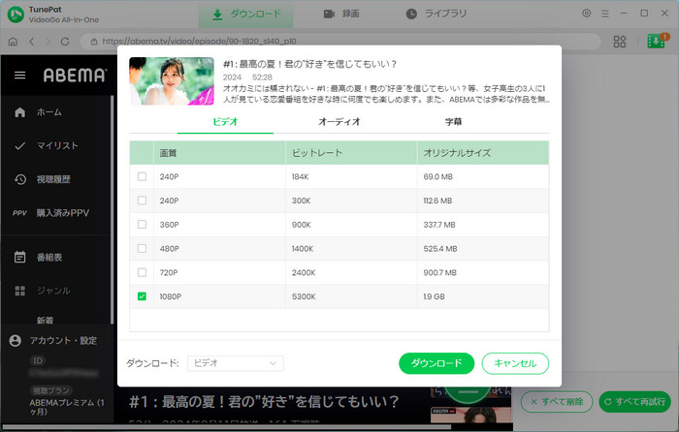This screenshot has width=679, height=432.
Task: Open 新着 new arrivals in sidebar
Action: pyautogui.click(x=45, y=321)
